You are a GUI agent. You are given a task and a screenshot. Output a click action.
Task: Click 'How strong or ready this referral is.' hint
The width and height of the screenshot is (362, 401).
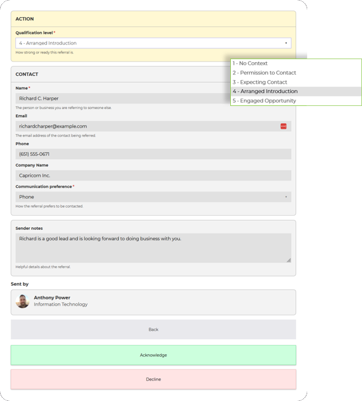click(44, 52)
